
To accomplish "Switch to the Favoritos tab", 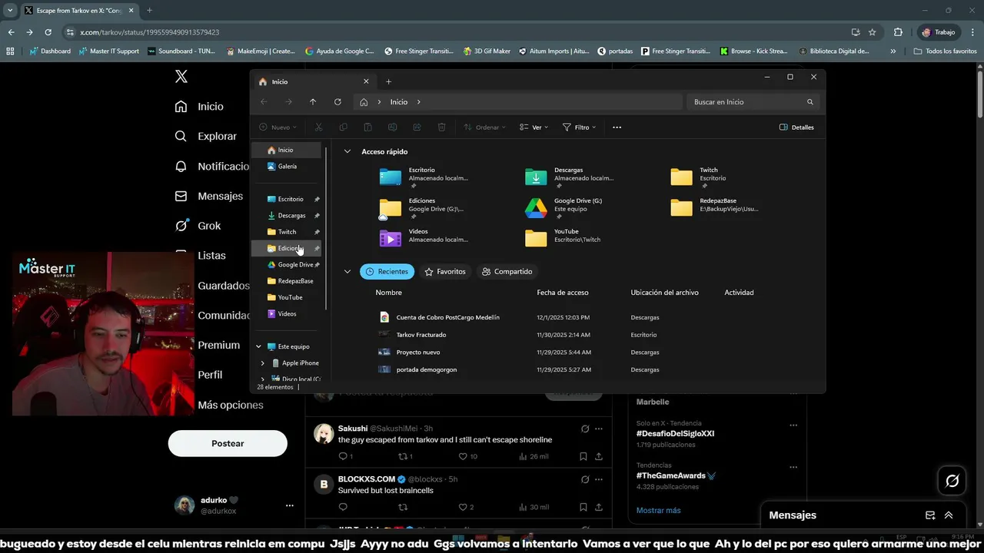I will 445,272.
